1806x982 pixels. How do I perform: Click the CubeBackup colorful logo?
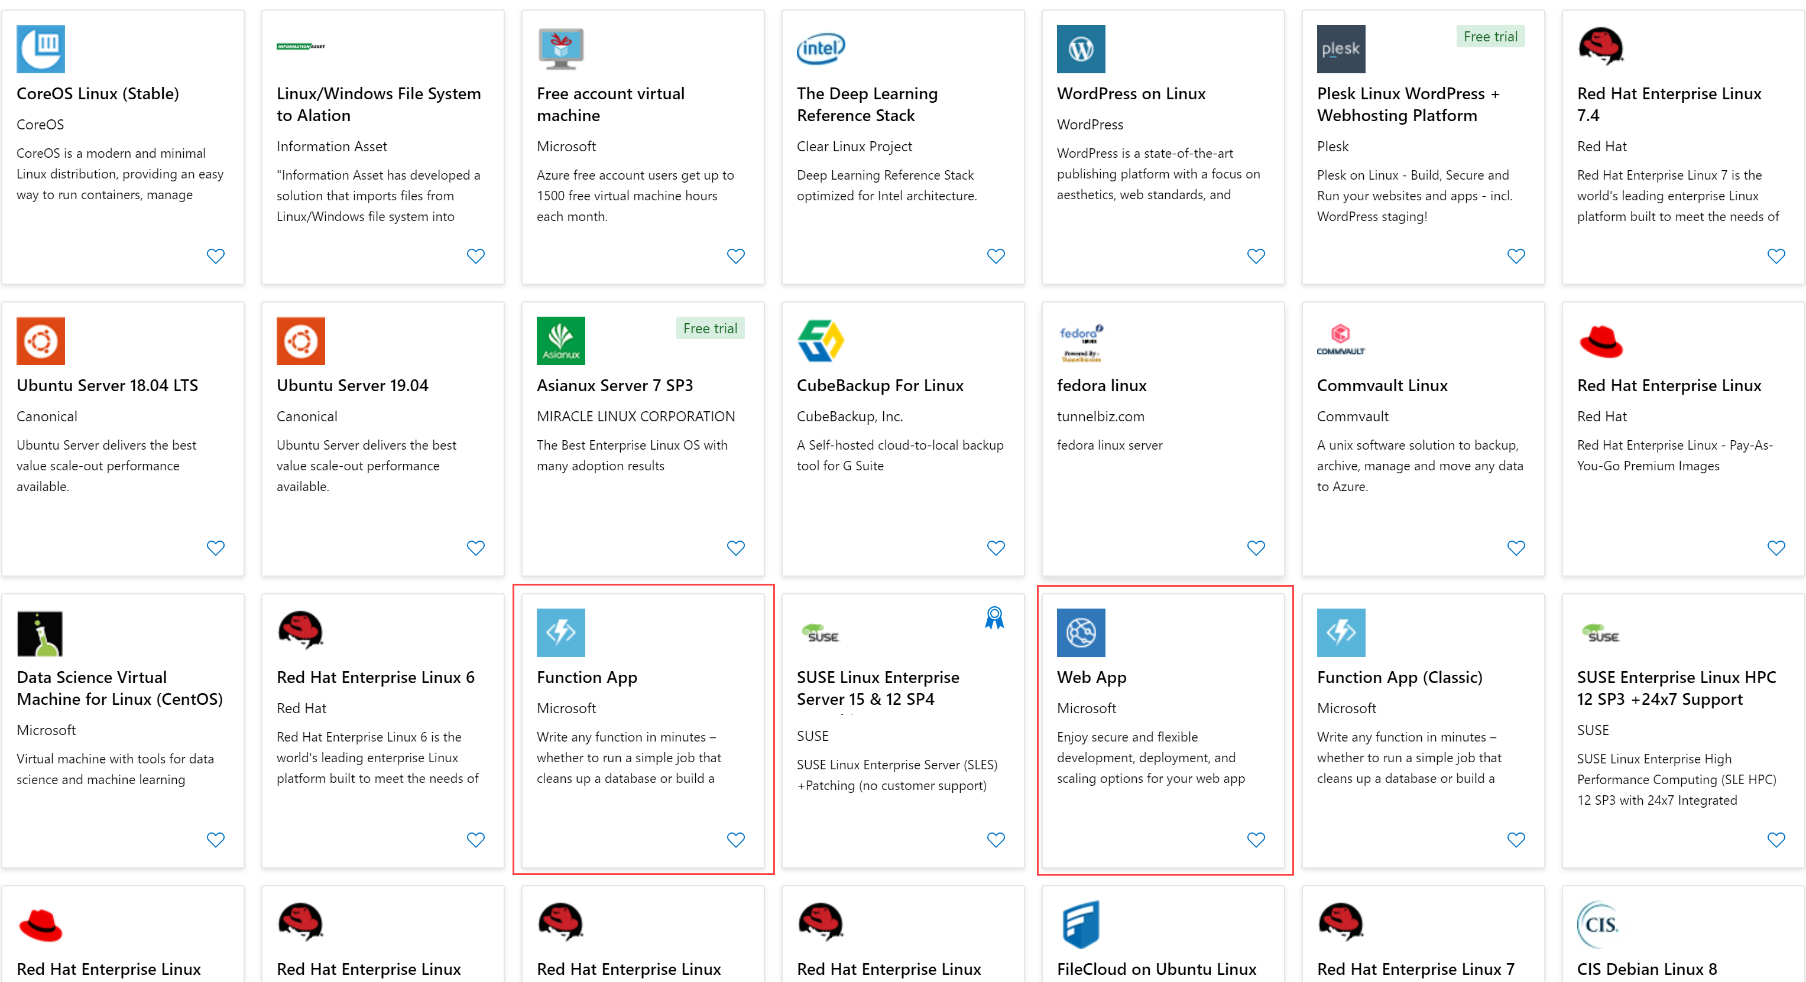tap(821, 341)
